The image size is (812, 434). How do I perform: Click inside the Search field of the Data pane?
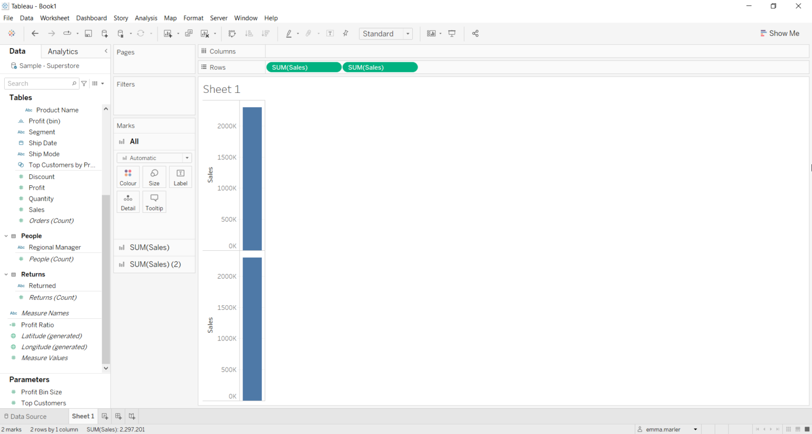click(x=37, y=83)
